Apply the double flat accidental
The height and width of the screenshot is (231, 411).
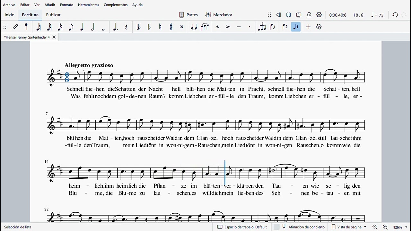pyautogui.click(x=138, y=27)
